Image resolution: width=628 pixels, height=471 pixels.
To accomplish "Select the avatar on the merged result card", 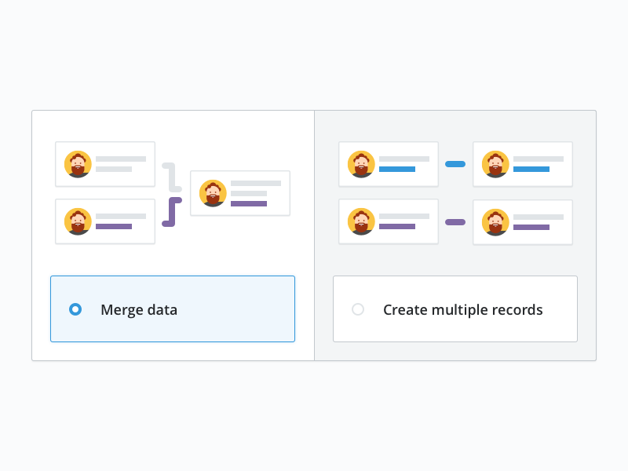I will click(x=211, y=192).
